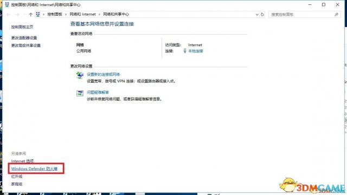
Task: Close the Network and Sharing window
Action: pyautogui.click(x=337, y=5)
